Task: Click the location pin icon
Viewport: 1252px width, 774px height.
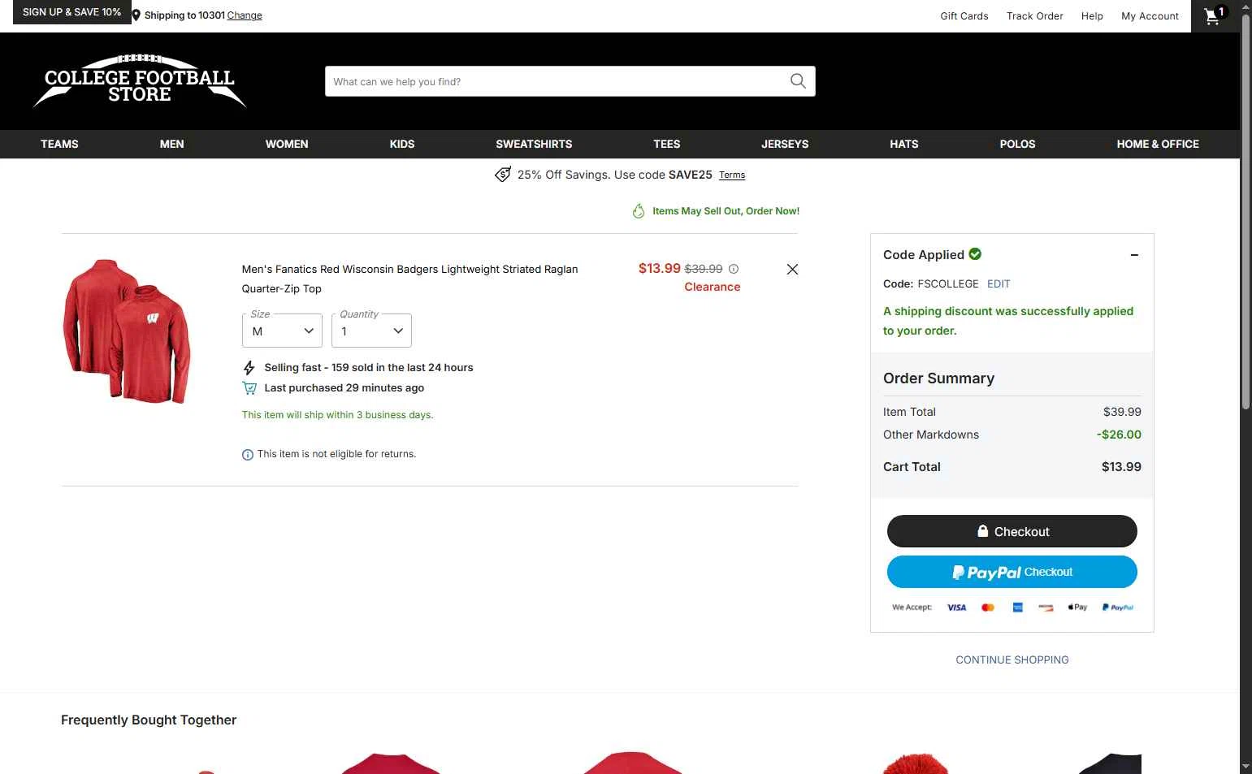Action: click(x=136, y=15)
